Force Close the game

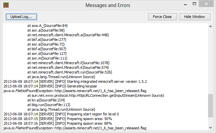(162, 17)
